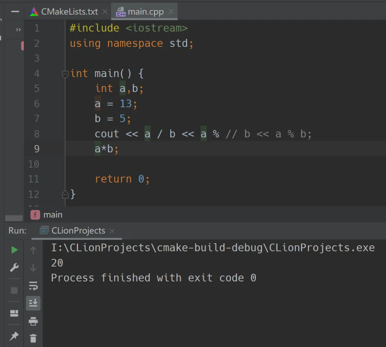Viewport: 386px width, 347px height.
Task: Click the main() function name on line 4
Action: 113,74
